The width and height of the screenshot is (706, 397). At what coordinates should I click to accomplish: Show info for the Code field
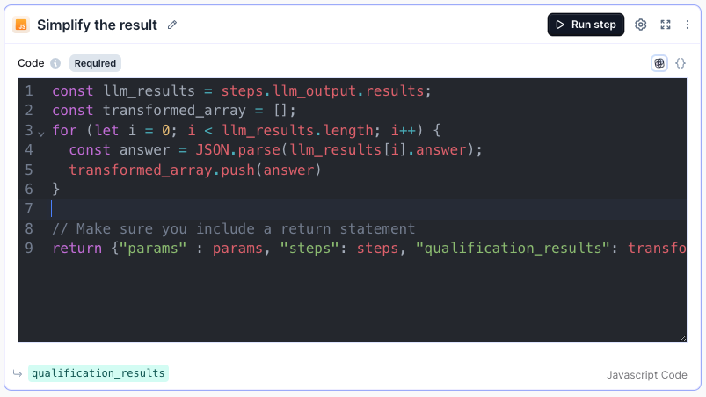coord(55,63)
